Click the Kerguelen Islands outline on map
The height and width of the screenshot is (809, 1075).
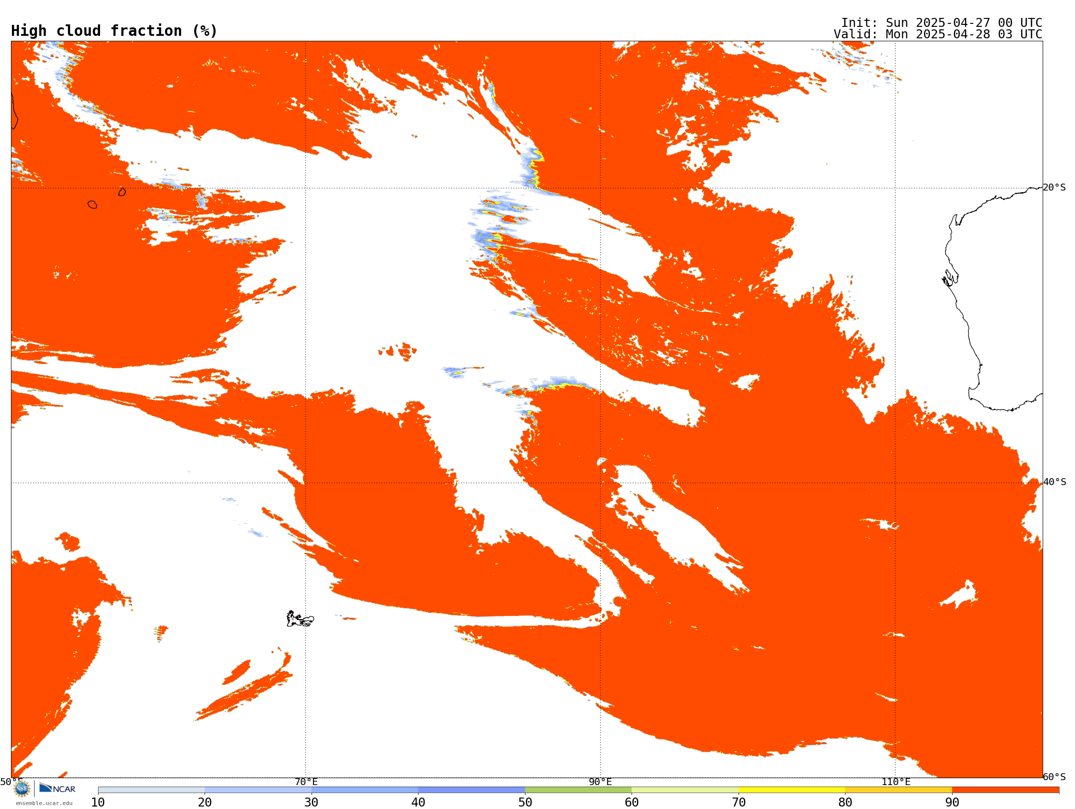(300, 619)
